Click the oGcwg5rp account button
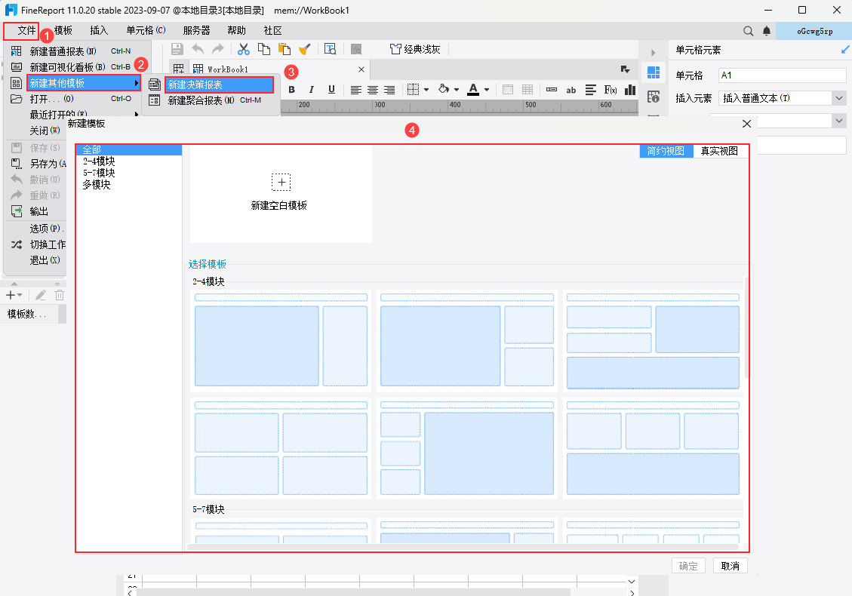Viewport: 852px width, 596px height. pos(814,31)
